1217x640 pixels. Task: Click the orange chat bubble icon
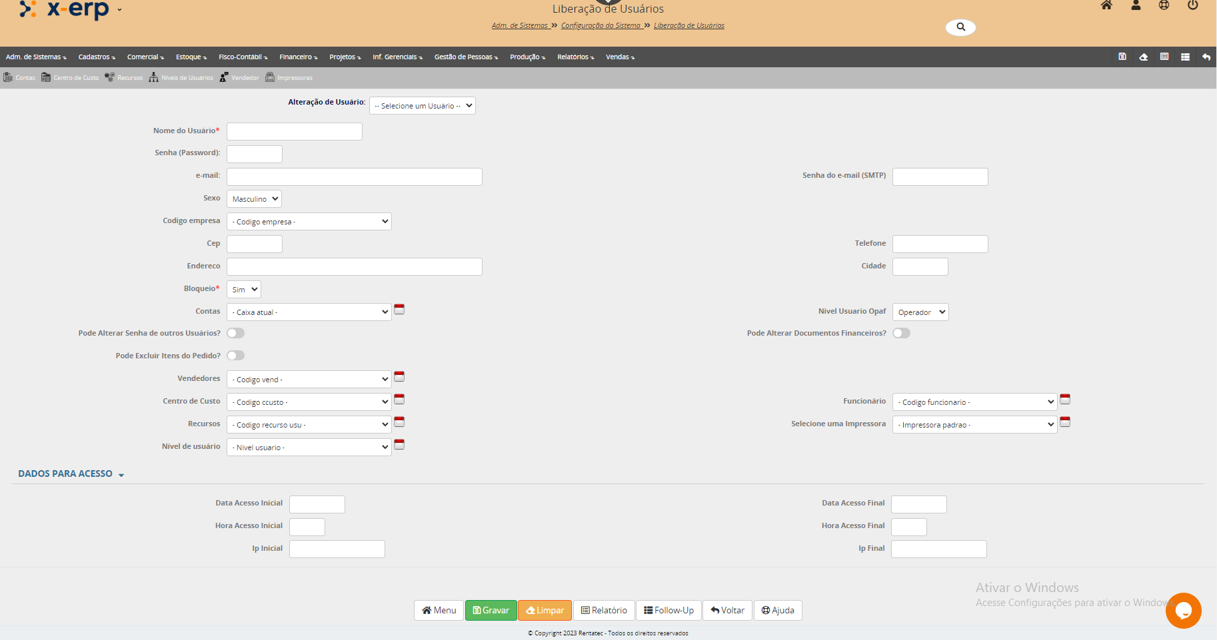[1183, 610]
